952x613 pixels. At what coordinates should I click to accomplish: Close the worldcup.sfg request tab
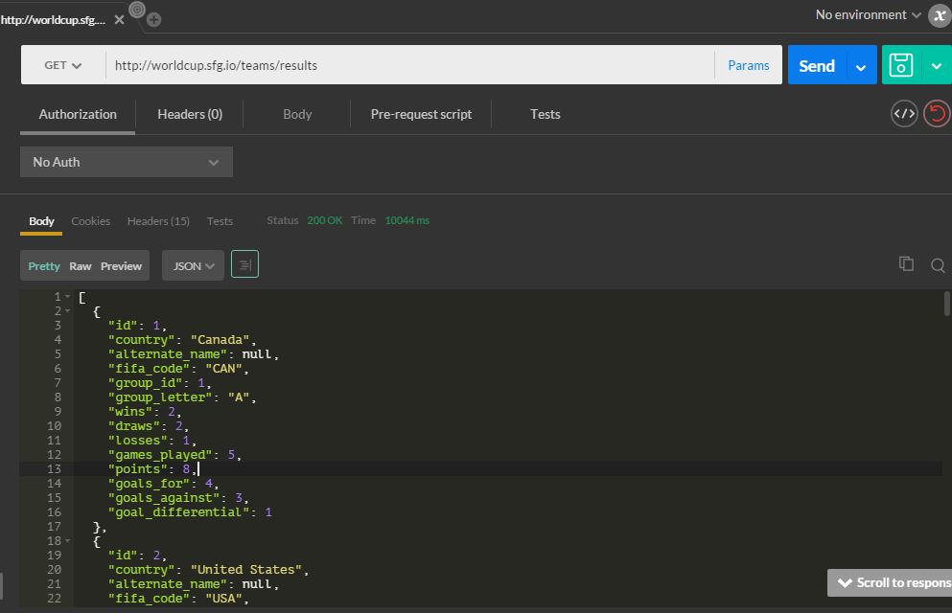[x=119, y=19]
